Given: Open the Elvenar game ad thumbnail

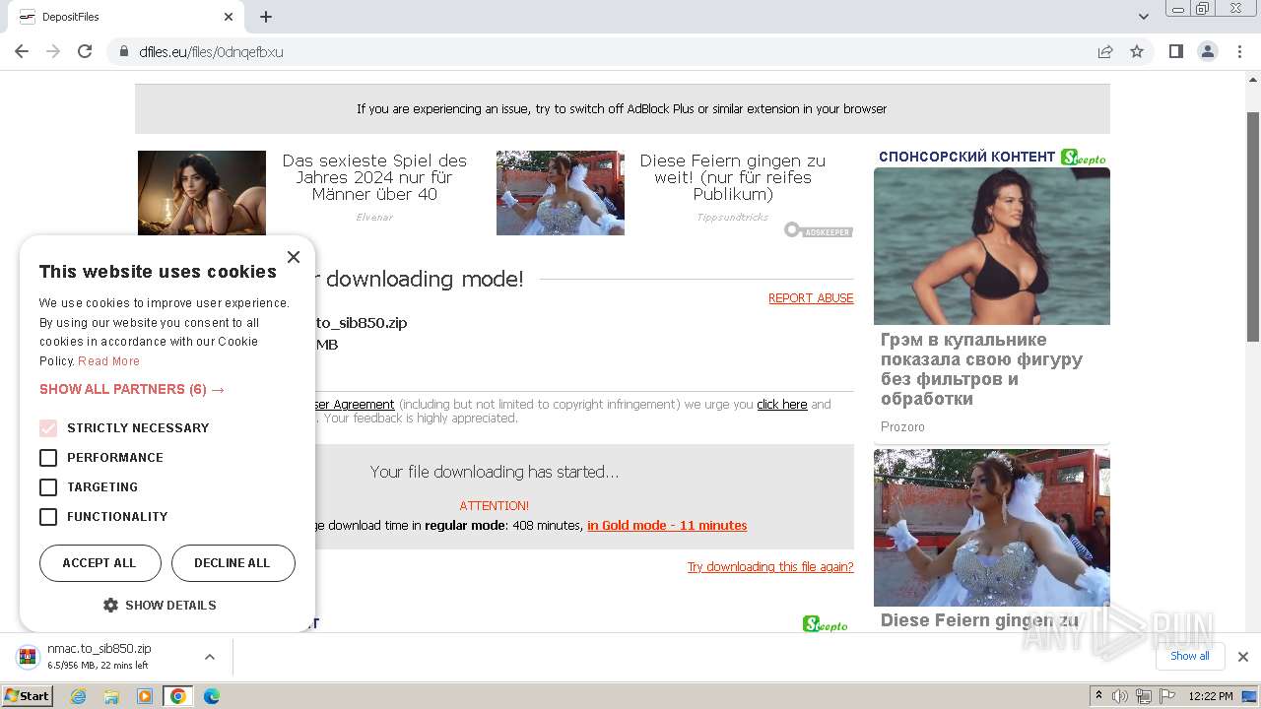Looking at the screenshot, I should (202, 193).
